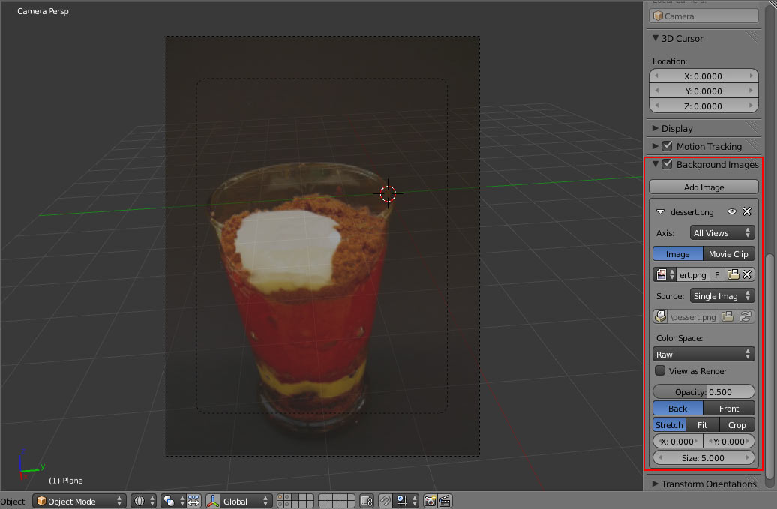Toggle the snap magnet icon
Viewport: 777px width, 509px height.
pyautogui.click(x=385, y=501)
